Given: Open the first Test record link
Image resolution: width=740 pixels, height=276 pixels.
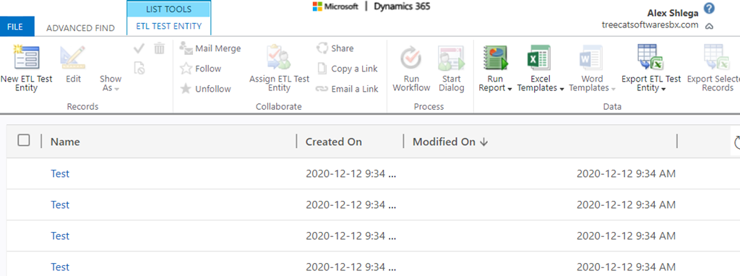Looking at the screenshot, I should pos(60,173).
